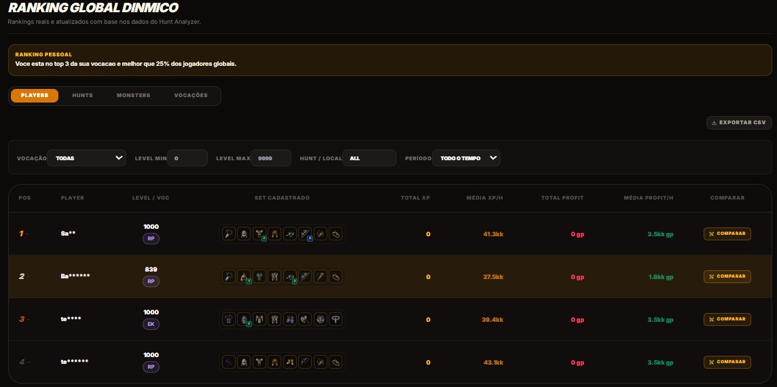
Task: Select the Players tab
Action: (35, 96)
